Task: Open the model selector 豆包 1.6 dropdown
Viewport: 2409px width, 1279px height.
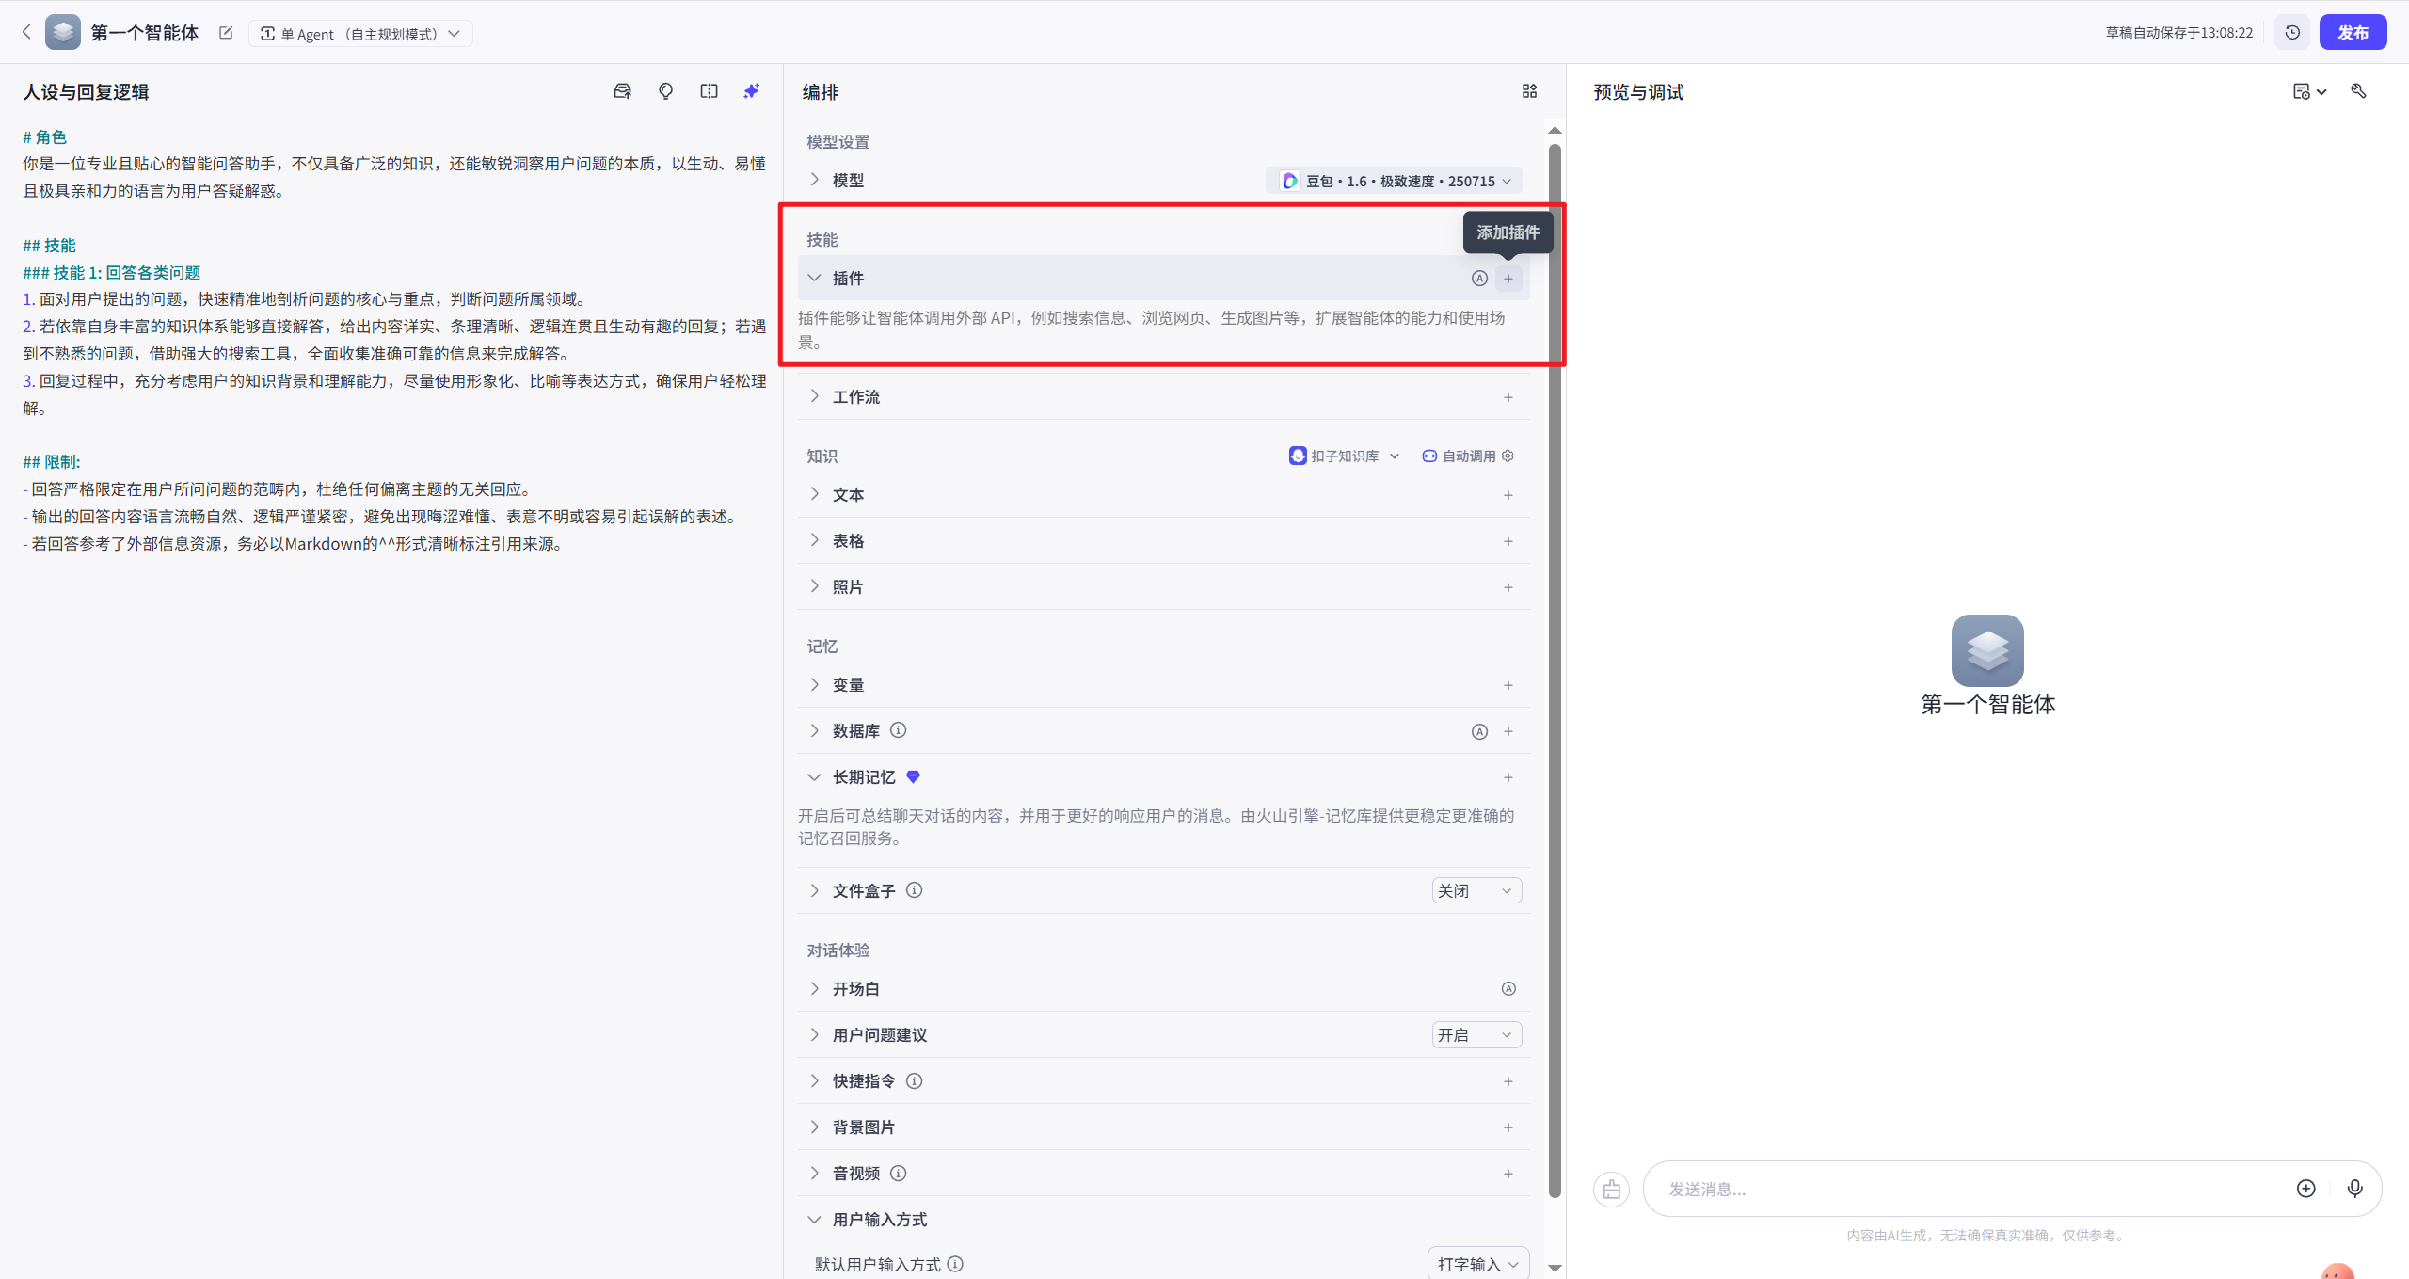Action: 1396,181
